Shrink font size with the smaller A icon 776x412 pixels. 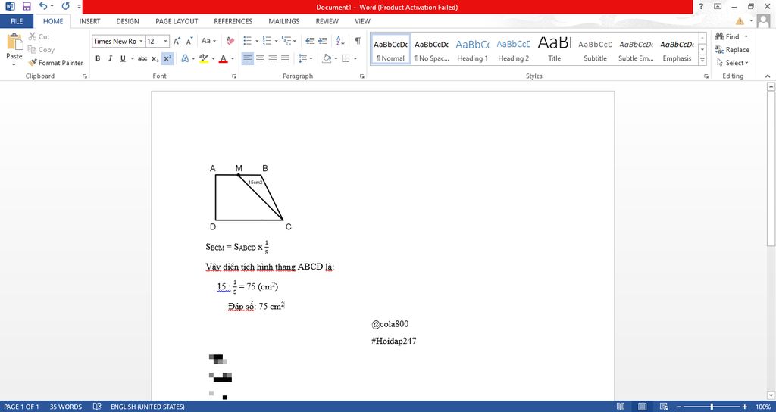tap(189, 41)
